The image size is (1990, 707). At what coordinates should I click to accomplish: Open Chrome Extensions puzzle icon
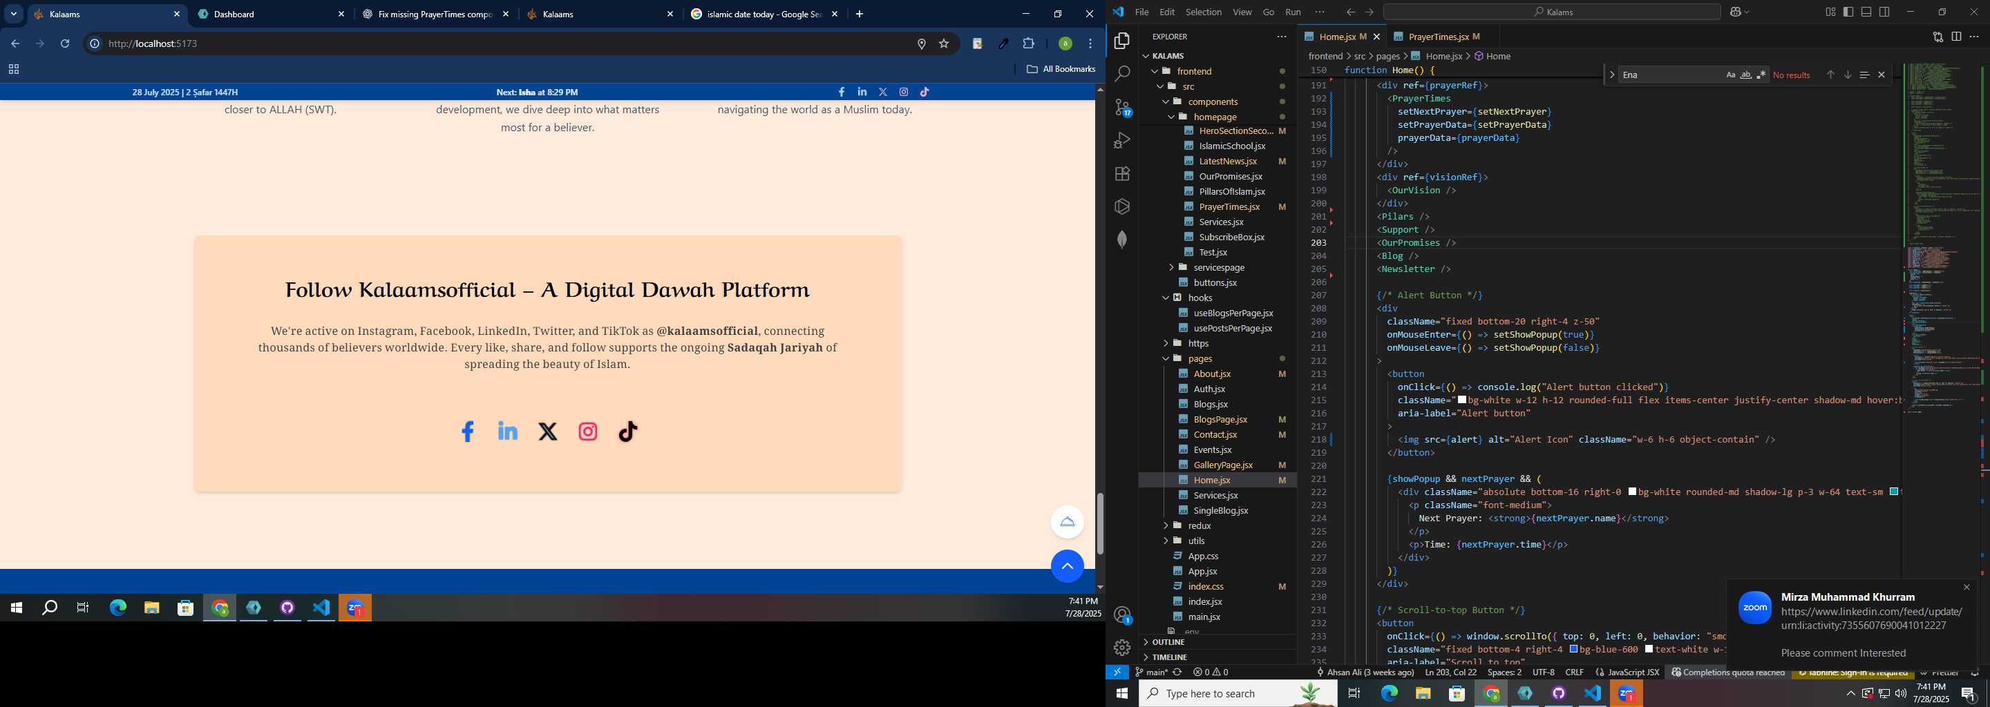(x=1028, y=44)
